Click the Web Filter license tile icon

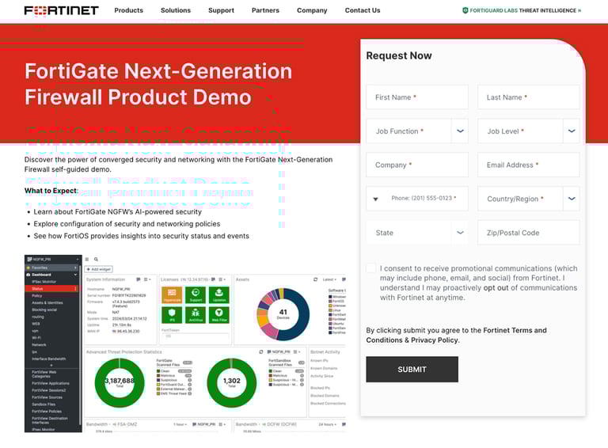pyautogui.click(x=218, y=315)
